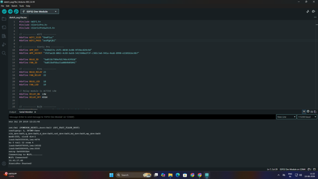This screenshot has width=318, height=179.
Task: Click the APP_SECRET define on line 11
Action: tap(79, 53)
